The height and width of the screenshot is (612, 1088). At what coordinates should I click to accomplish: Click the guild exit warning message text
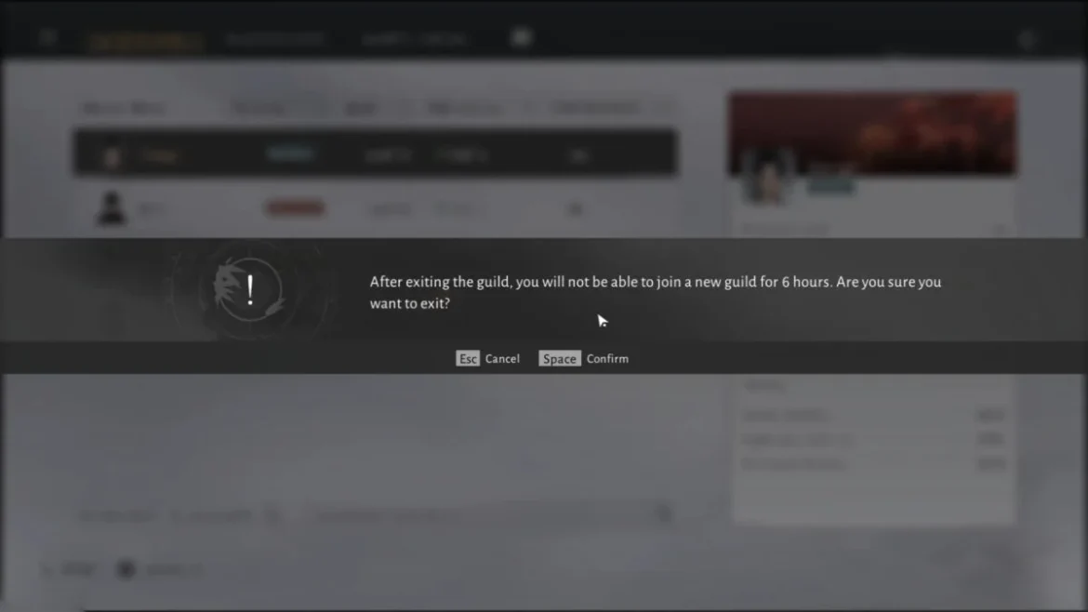655,292
